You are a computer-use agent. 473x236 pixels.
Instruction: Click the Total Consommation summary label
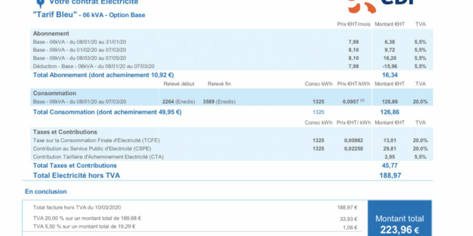107,112
